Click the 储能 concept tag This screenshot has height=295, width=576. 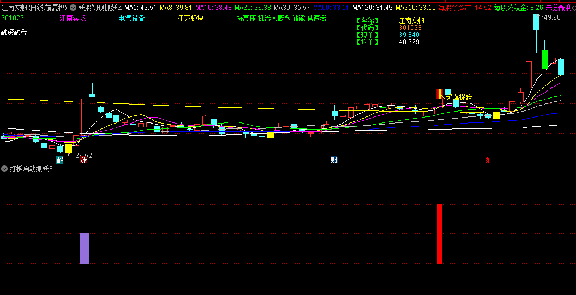[x=299, y=18]
